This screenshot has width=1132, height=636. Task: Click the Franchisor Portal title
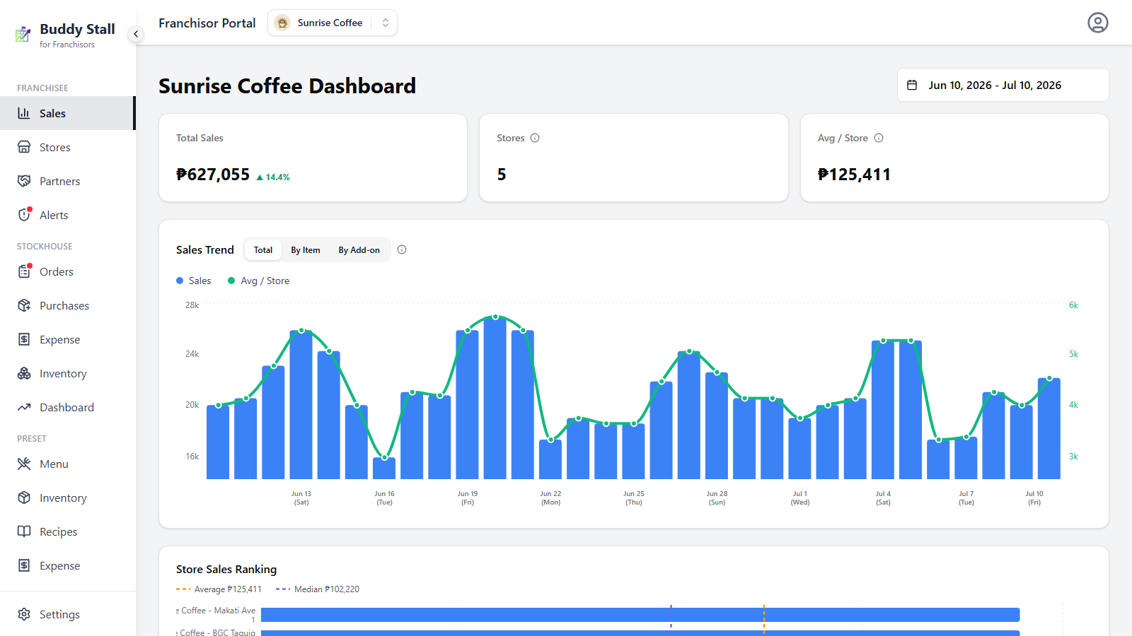207,23
